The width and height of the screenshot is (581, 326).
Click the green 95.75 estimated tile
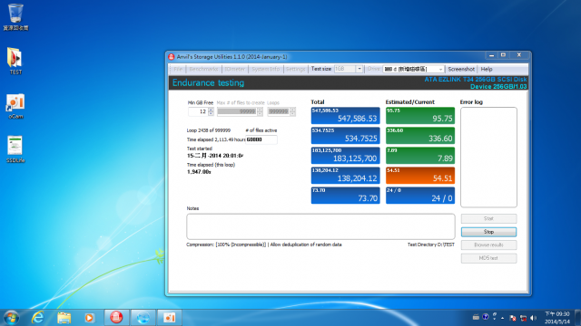click(x=420, y=116)
